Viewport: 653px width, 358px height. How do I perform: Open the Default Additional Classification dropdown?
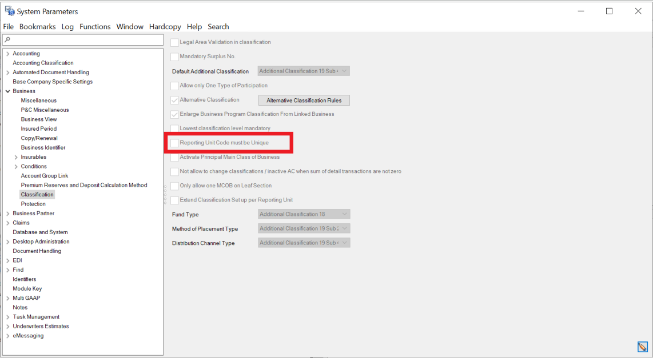point(304,71)
